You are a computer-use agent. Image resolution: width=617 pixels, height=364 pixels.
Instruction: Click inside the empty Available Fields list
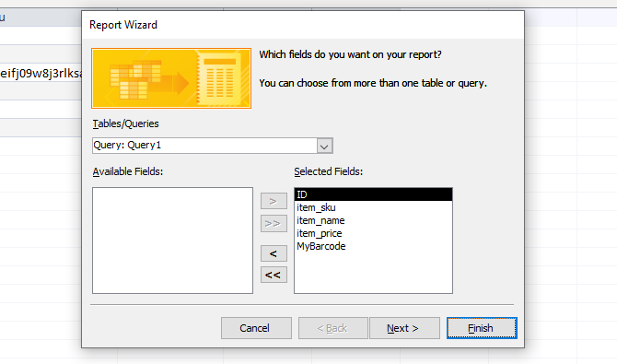coord(172,241)
